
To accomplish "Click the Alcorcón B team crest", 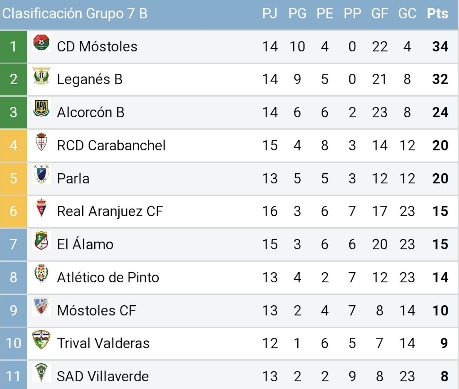I will coord(41,109).
